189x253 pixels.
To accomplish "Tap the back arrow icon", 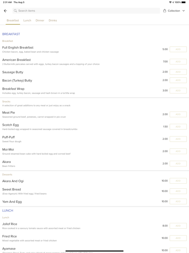I will pos(5,11).
